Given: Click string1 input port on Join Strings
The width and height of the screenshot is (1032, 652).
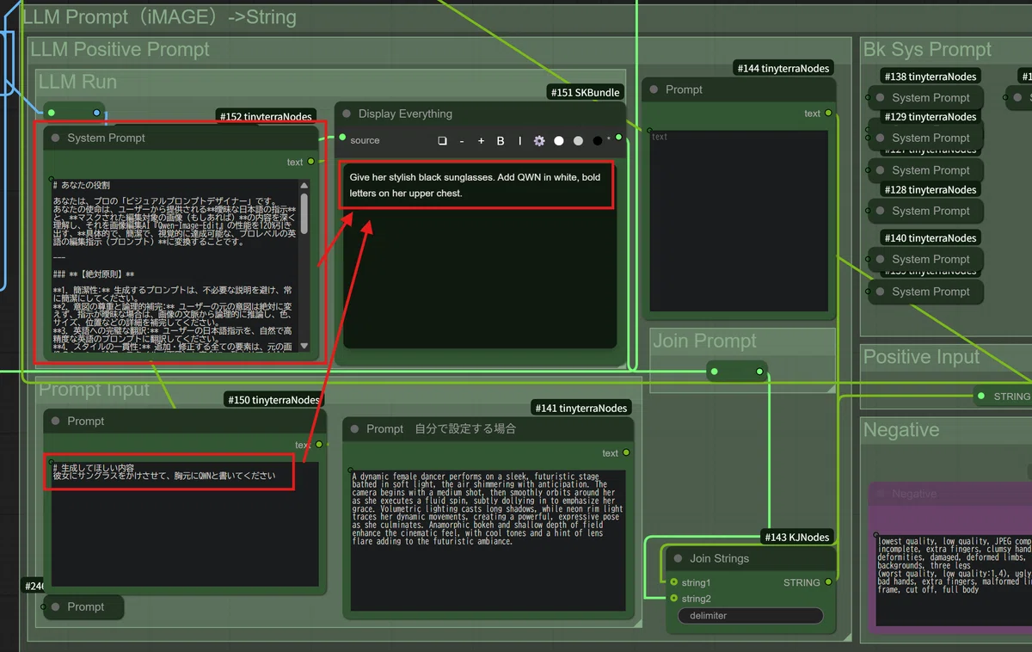Looking at the screenshot, I should click(673, 582).
